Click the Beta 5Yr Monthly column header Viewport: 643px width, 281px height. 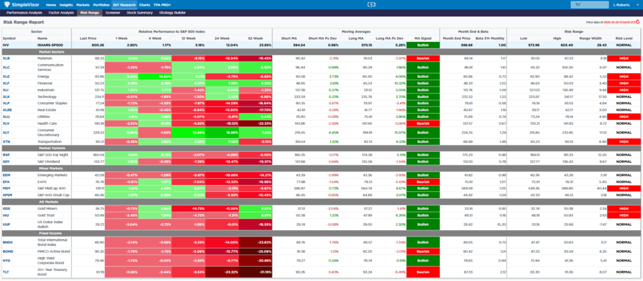490,38
